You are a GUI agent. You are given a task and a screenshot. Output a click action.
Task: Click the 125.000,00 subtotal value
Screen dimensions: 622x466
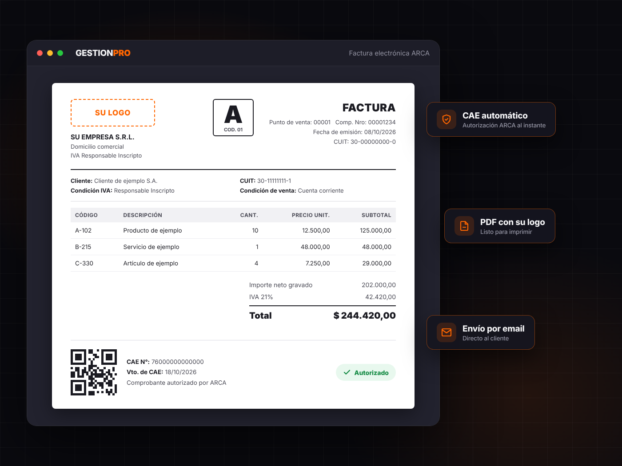click(375, 231)
